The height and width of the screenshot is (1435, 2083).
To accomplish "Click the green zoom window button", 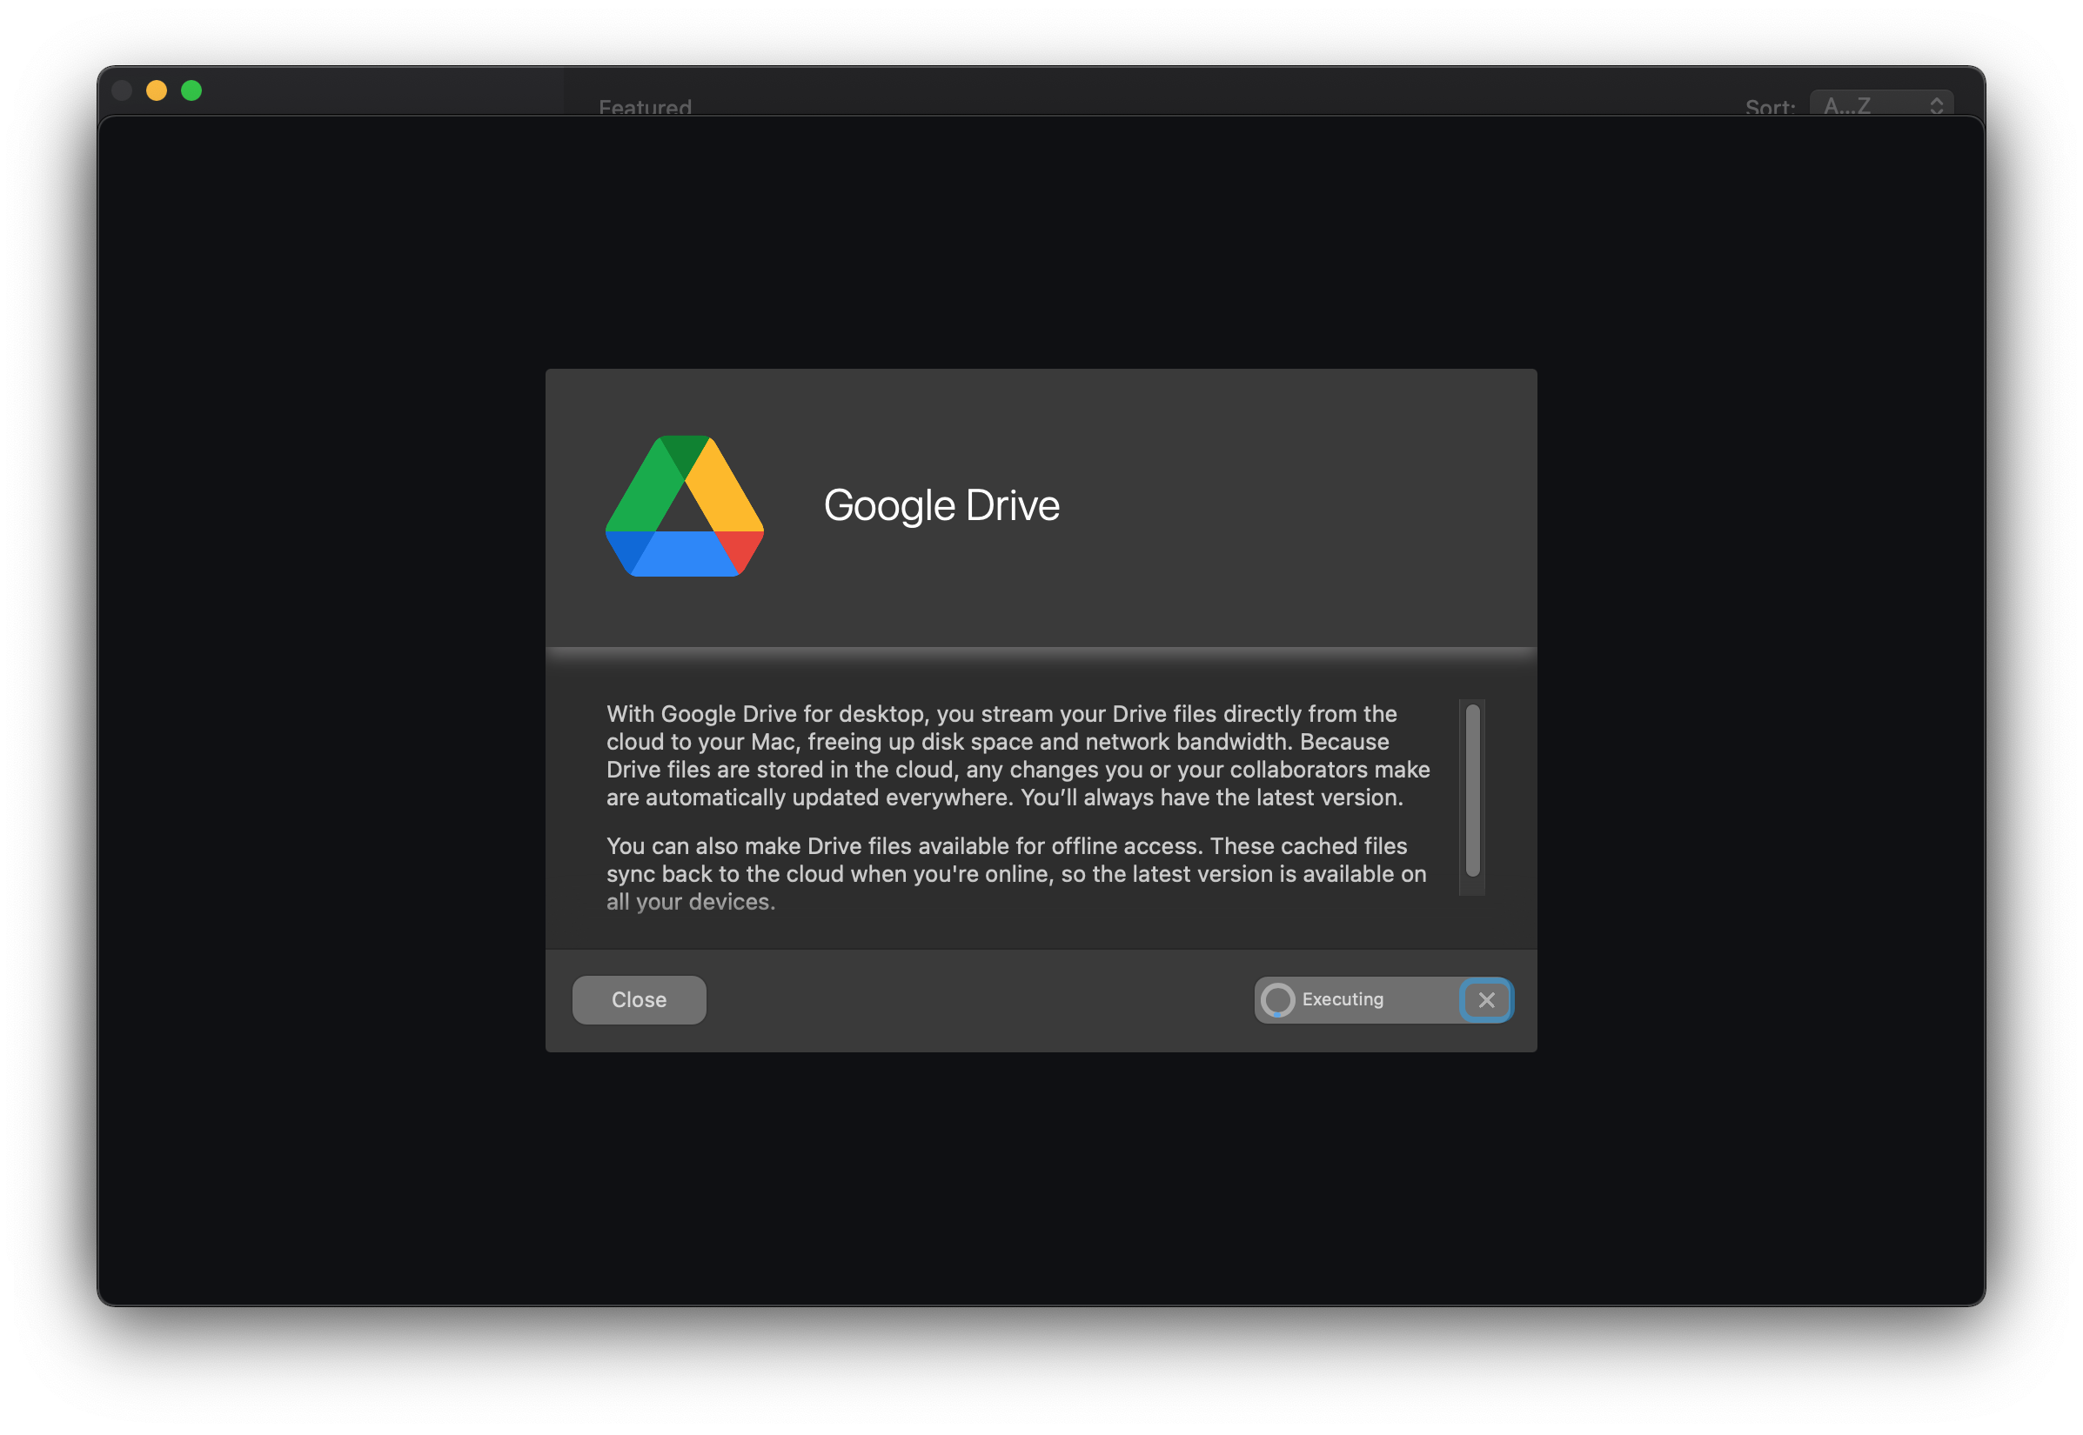I will 191,90.
